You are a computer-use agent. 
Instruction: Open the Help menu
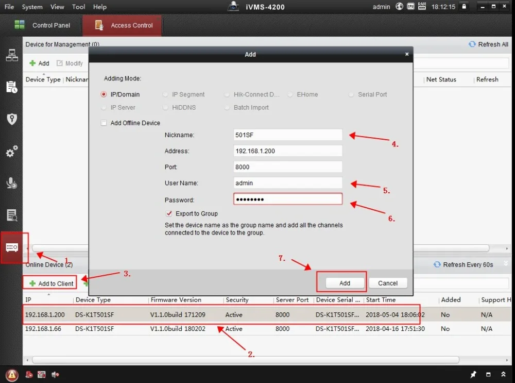coord(100,7)
